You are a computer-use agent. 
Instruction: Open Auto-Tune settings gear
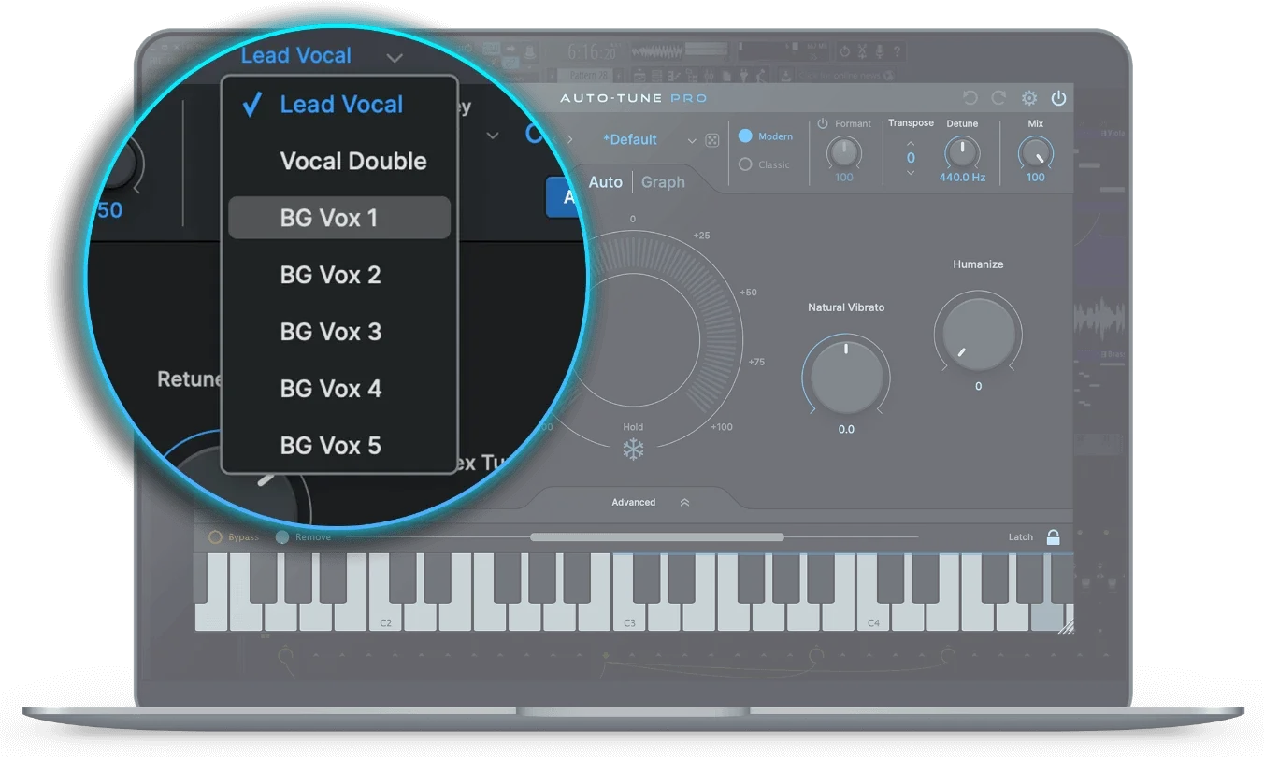[x=1029, y=98]
